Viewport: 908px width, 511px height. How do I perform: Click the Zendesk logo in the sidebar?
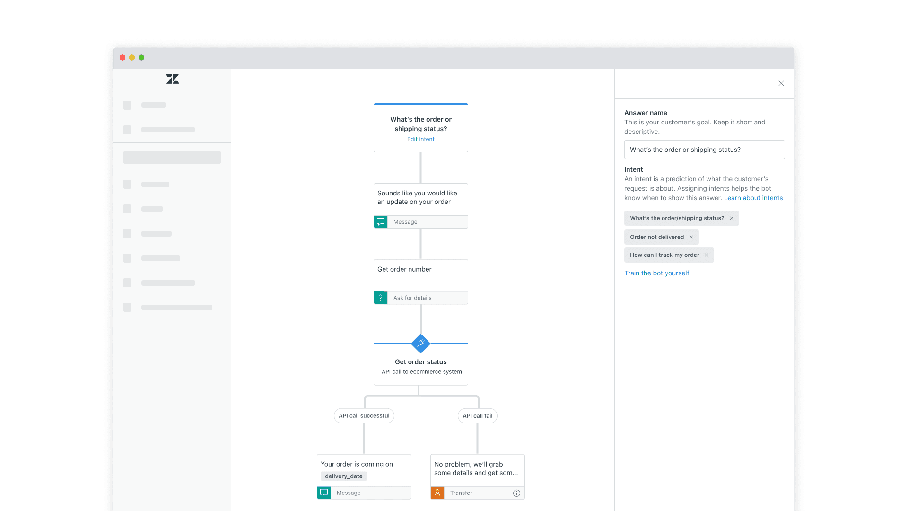click(173, 79)
